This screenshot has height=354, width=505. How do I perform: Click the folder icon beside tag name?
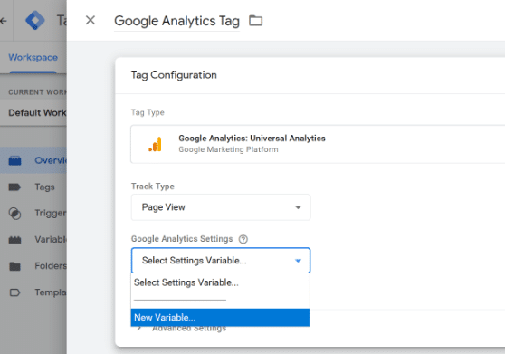click(x=256, y=21)
